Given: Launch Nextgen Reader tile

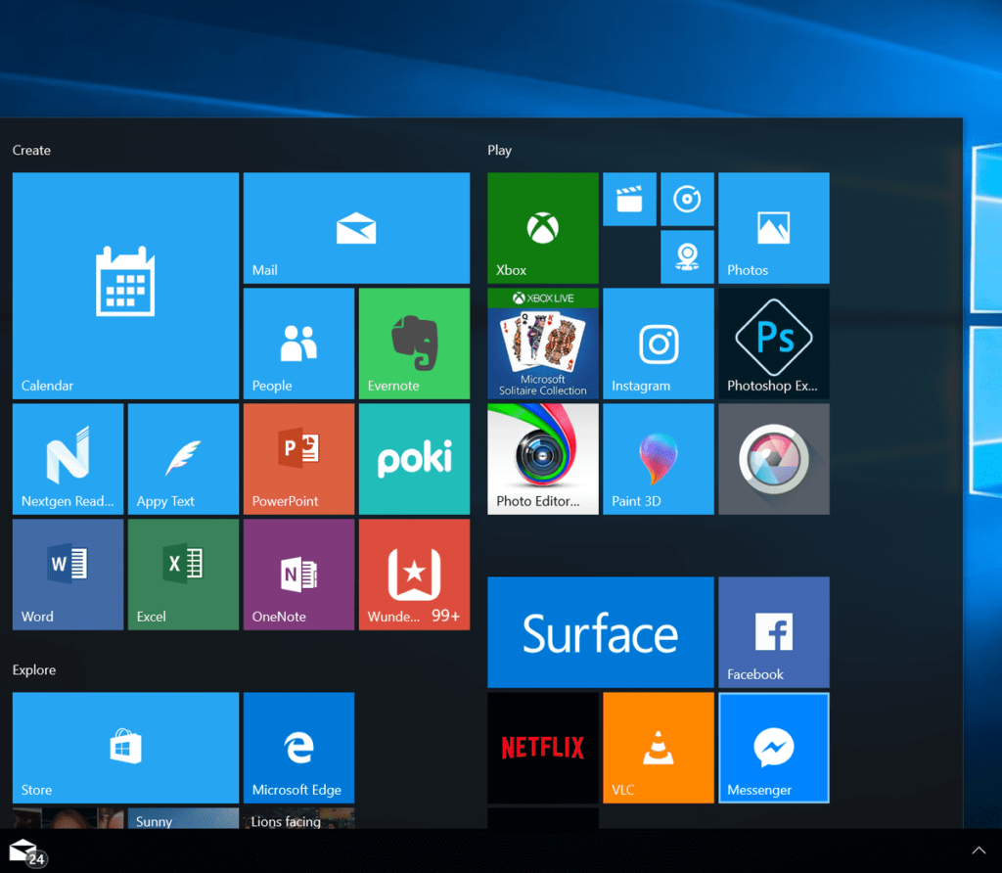Looking at the screenshot, I should click(68, 459).
